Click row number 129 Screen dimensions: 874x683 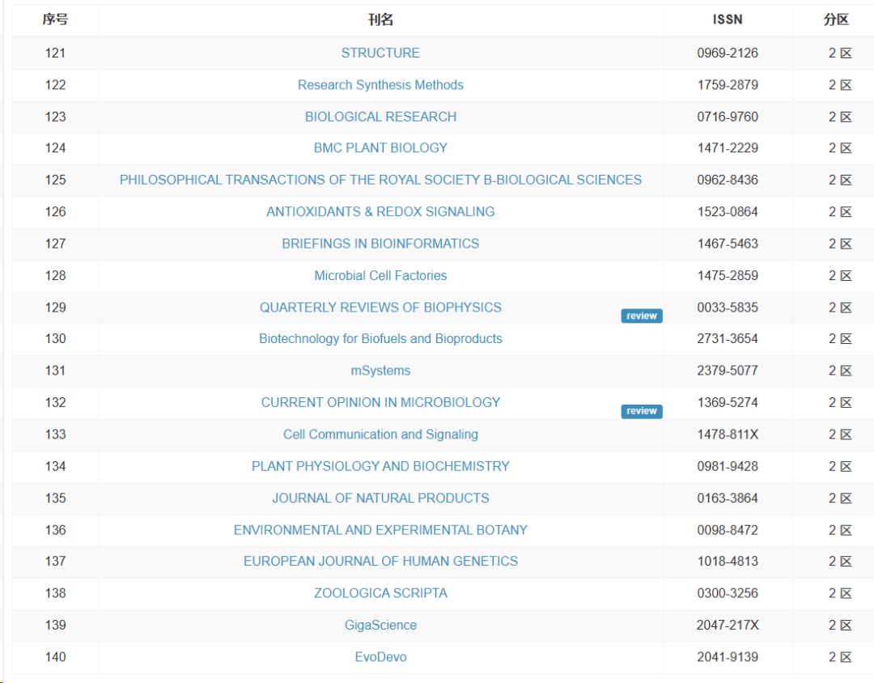coord(55,308)
